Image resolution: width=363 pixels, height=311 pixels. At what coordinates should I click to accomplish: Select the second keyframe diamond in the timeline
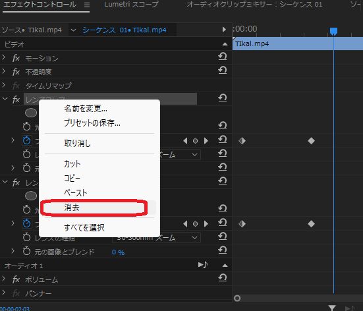311,140
